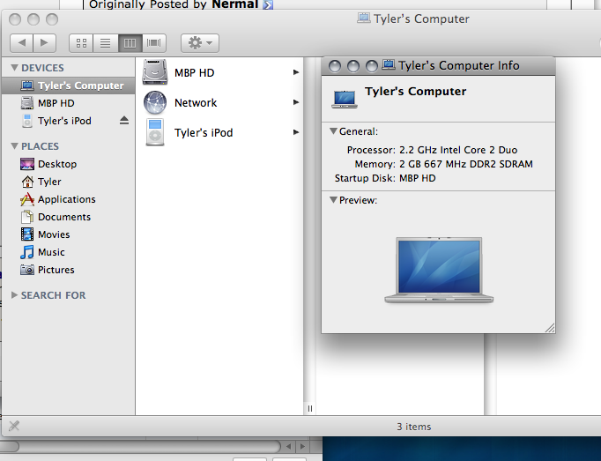The image size is (601, 461).
Task: Switch to list view
Action: [106, 43]
